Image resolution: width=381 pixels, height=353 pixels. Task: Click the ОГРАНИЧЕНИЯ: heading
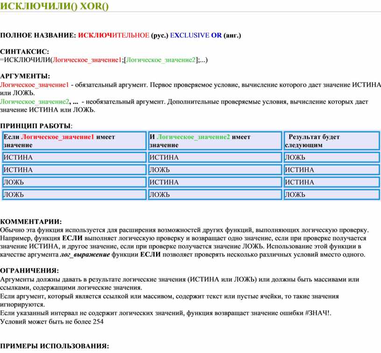[x=29, y=270]
